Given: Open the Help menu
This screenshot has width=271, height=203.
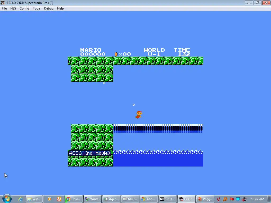Looking at the screenshot, I should pos(61,8).
